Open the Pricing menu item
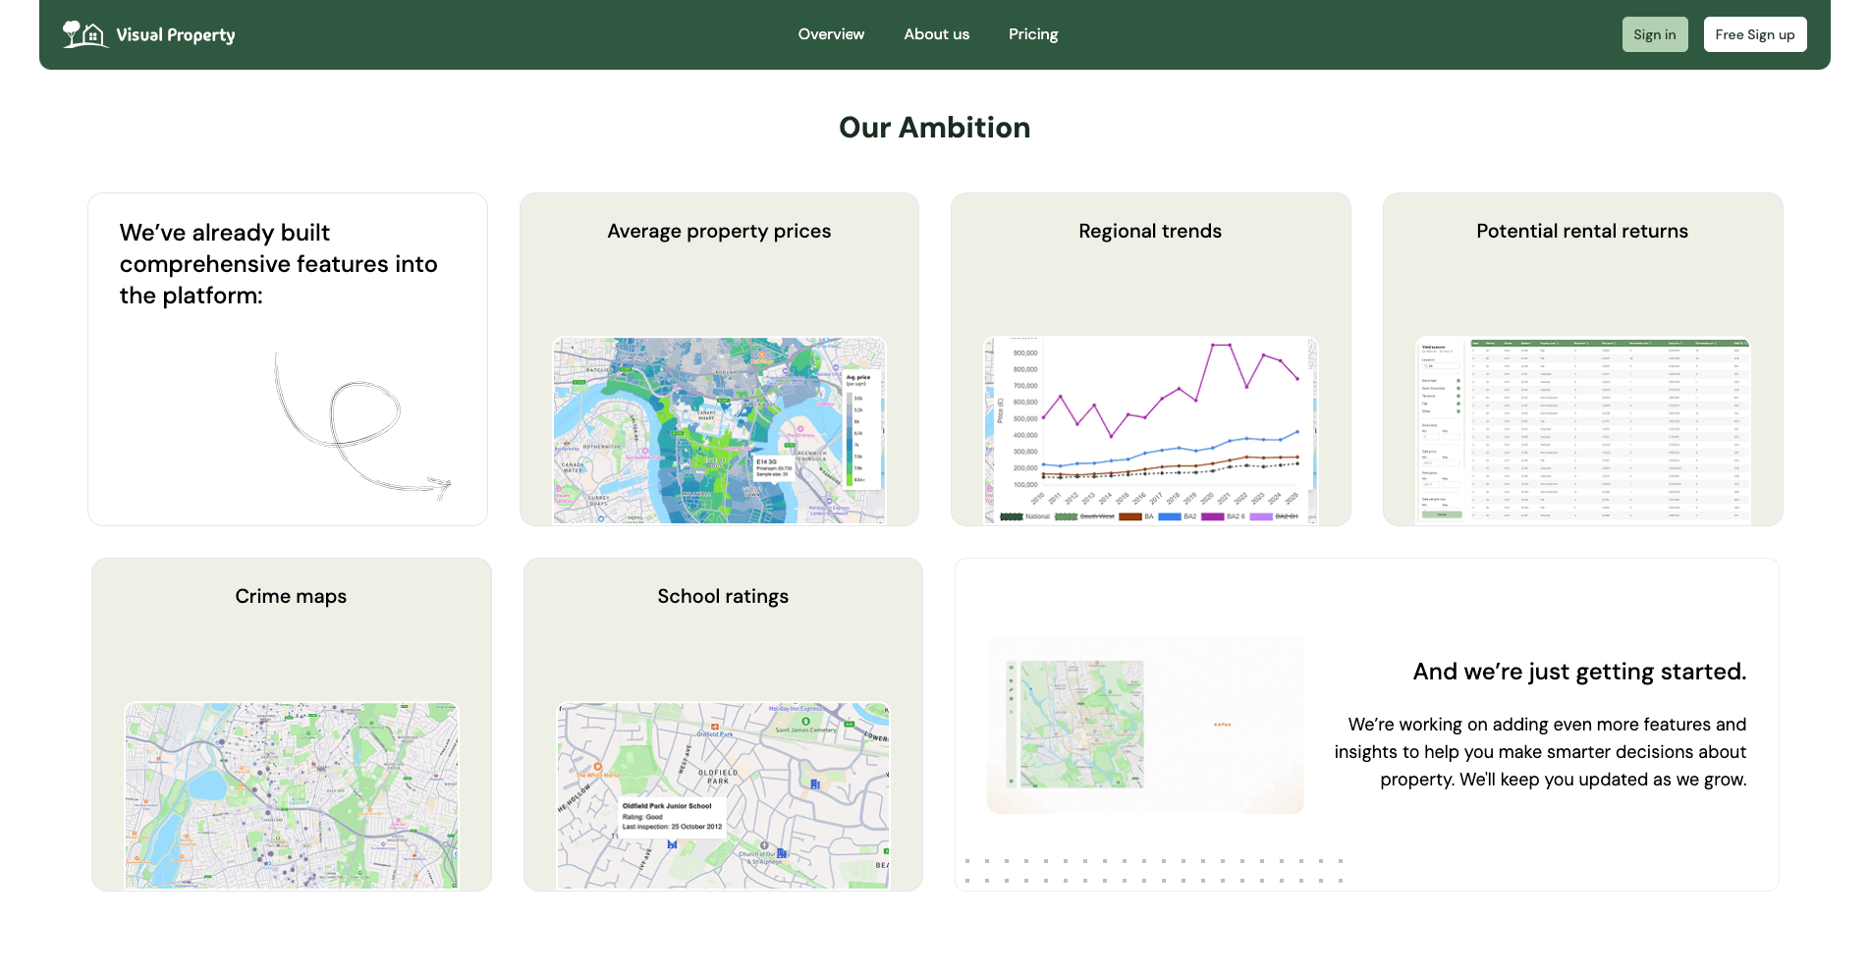This screenshot has height=973, width=1870. click(1033, 34)
